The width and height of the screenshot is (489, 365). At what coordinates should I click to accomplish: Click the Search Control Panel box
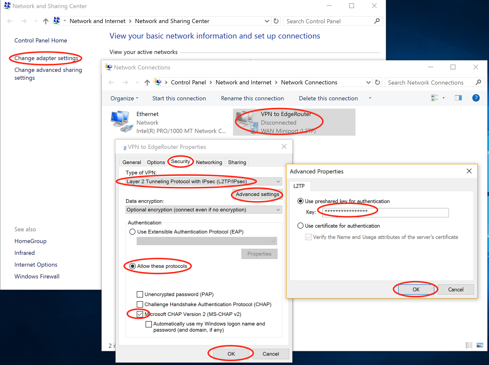click(329, 21)
